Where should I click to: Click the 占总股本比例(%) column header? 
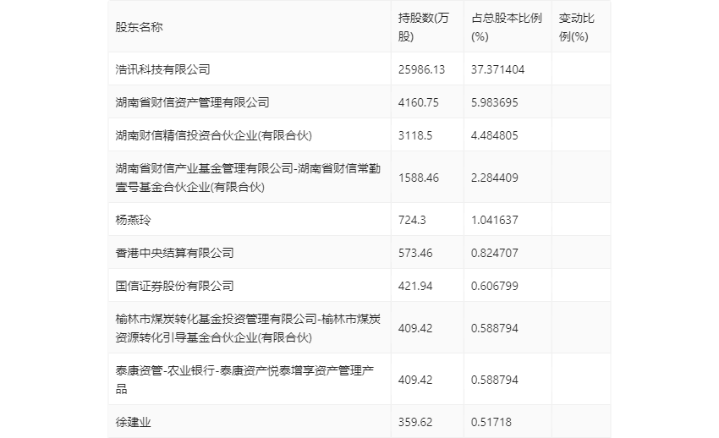tap(506, 28)
